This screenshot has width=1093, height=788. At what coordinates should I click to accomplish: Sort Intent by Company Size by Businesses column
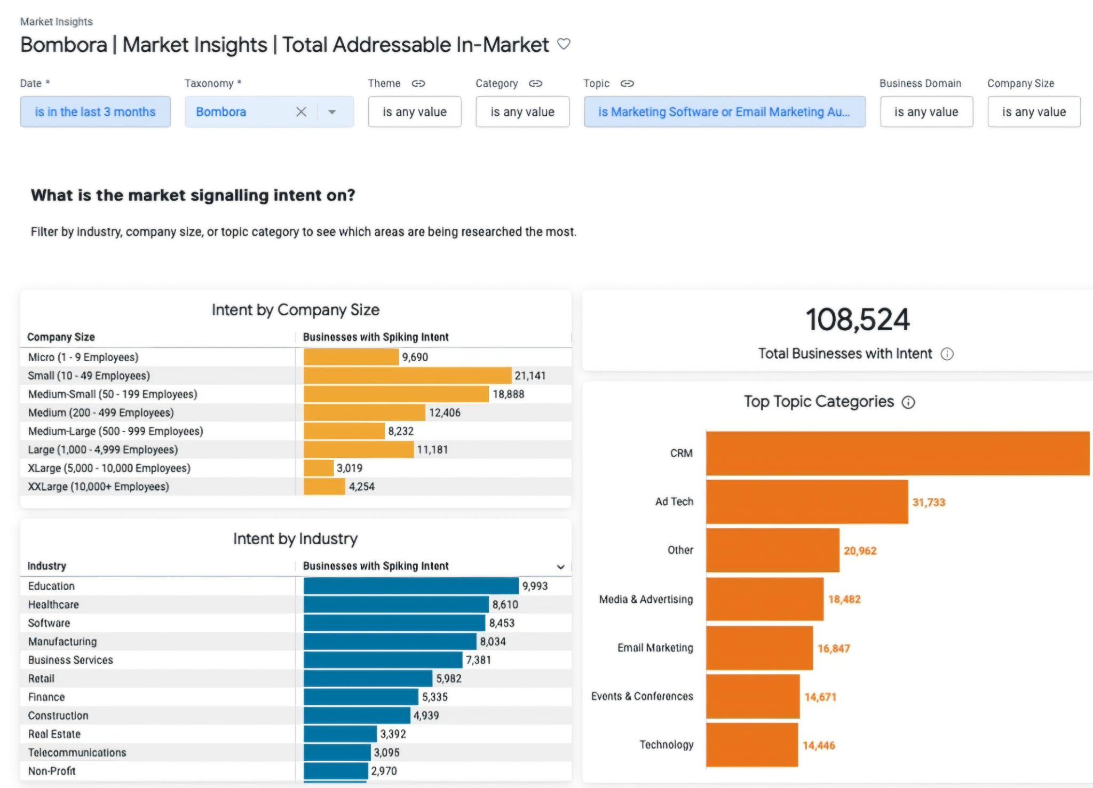tap(376, 337)
